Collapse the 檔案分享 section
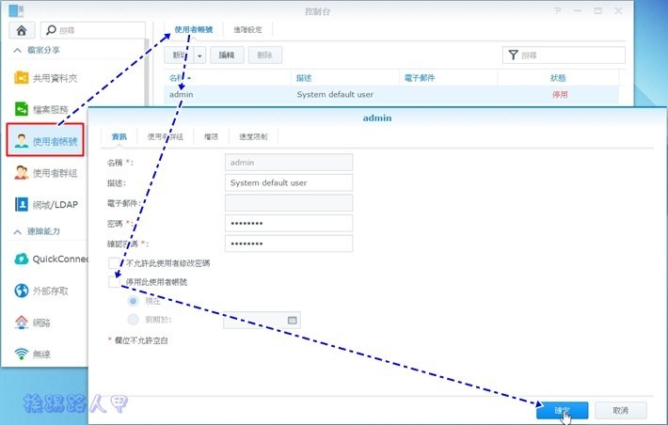668x425 pixels. (x=18, y=50)
